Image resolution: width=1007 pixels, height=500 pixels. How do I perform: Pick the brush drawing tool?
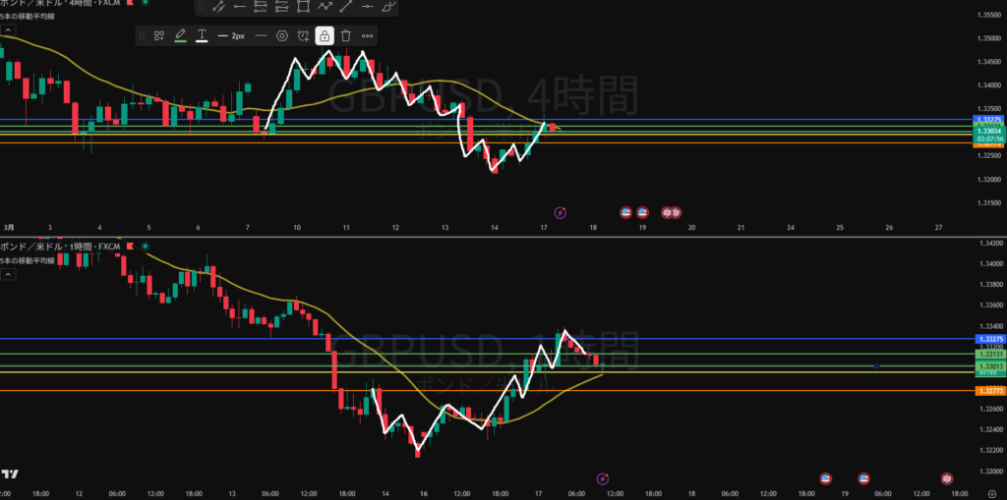pyautogui.click(x=389, y=7)
